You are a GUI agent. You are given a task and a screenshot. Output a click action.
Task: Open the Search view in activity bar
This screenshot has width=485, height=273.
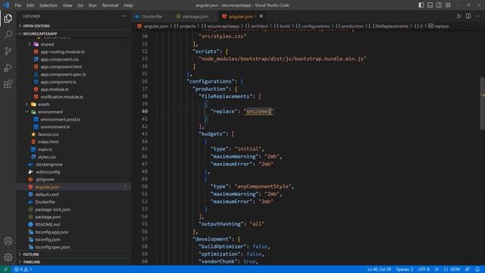point(8,34)
